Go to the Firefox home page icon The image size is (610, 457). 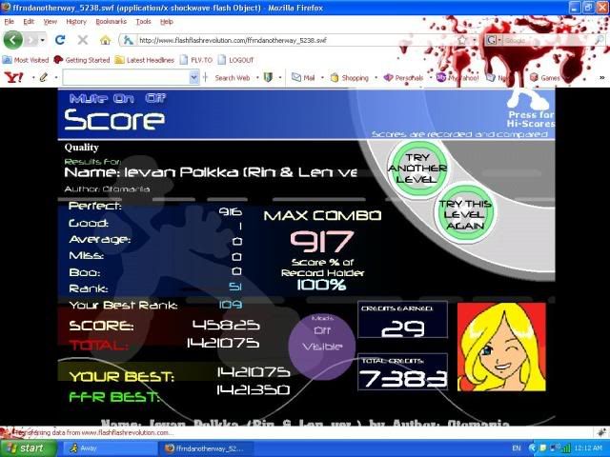coord(105,40)
